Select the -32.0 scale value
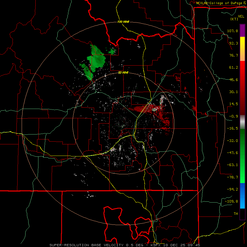This screenshot has width=247, height=247. (232, 141)
